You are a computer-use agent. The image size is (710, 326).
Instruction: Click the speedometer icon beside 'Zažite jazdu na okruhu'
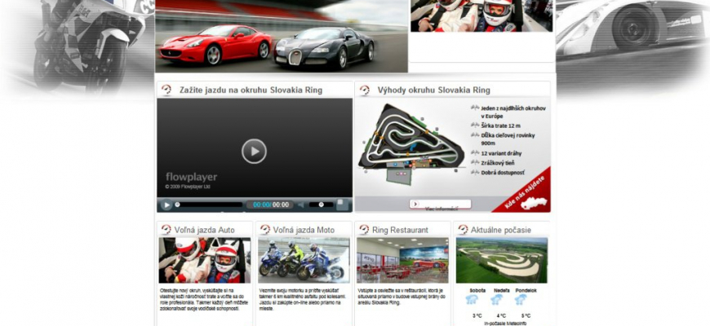click(166, 90)
